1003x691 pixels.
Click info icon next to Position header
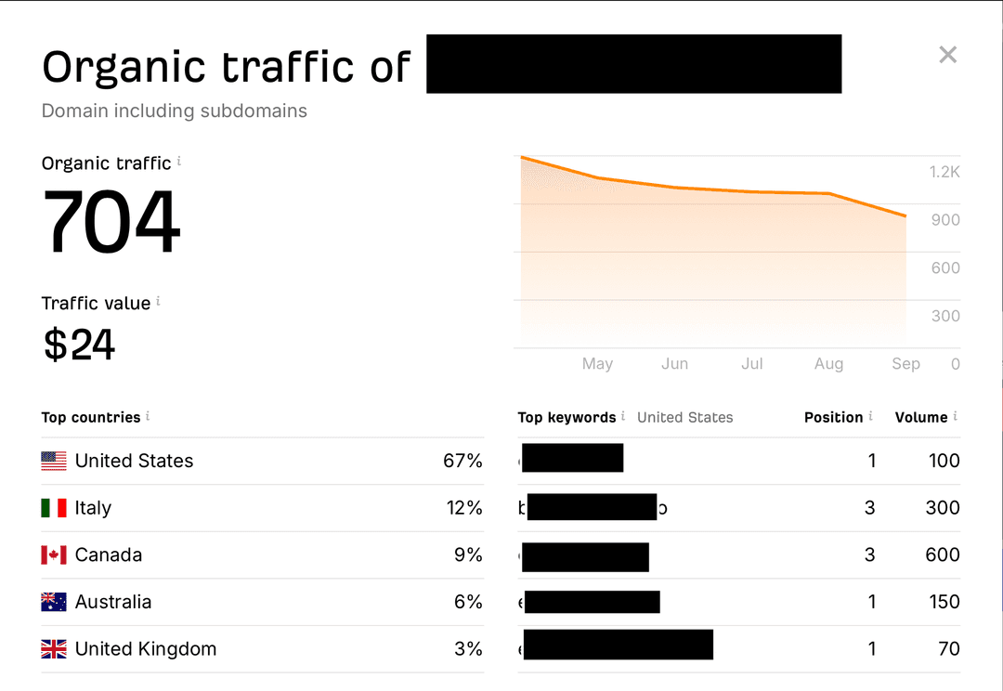click(870, 416)
